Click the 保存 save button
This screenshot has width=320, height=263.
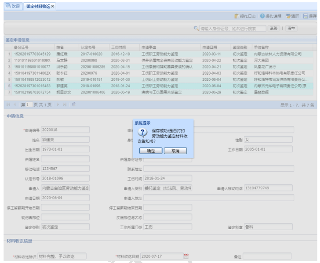(310, 16)
